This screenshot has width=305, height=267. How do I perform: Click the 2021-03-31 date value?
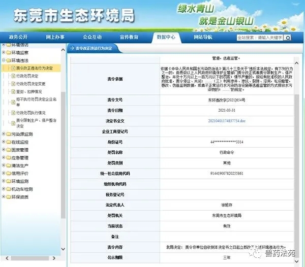[227, 110]
